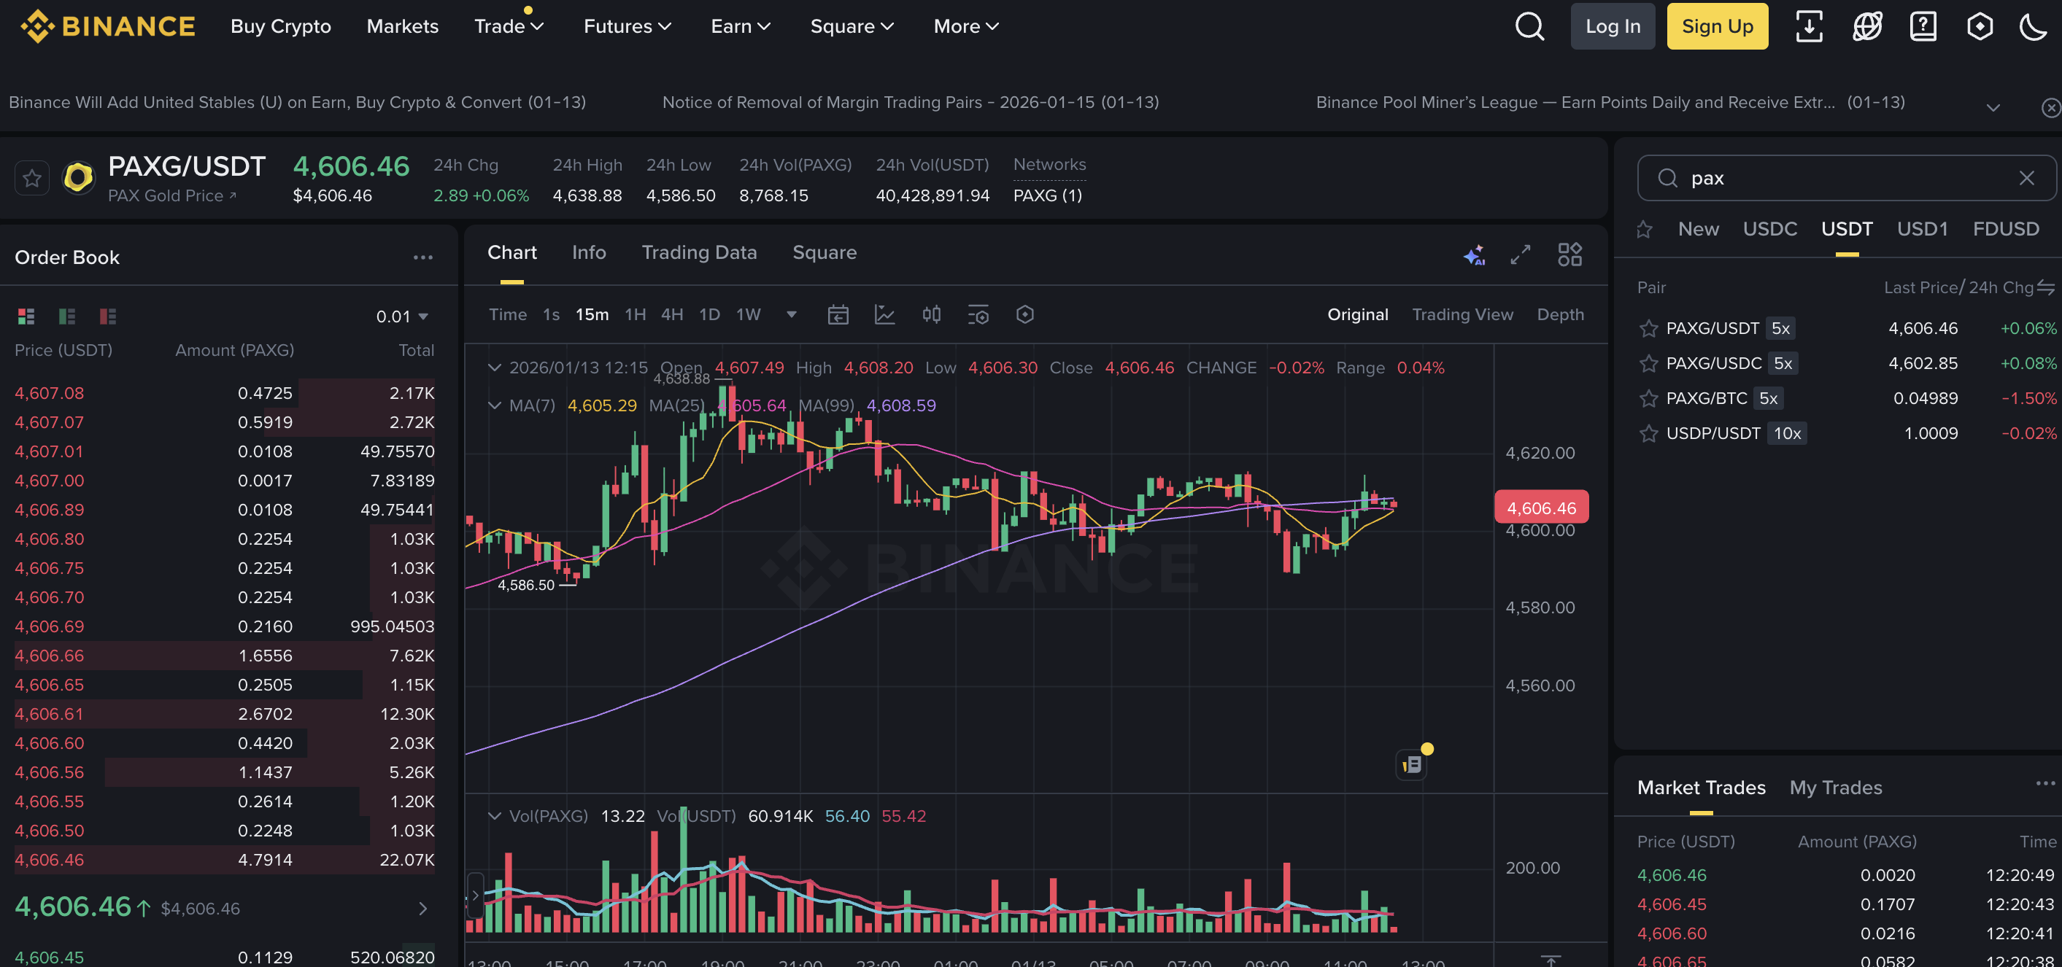Viewport: 2062px width, 967px height.
Task: Show buy-only order book view
Action: coord(67,316)
